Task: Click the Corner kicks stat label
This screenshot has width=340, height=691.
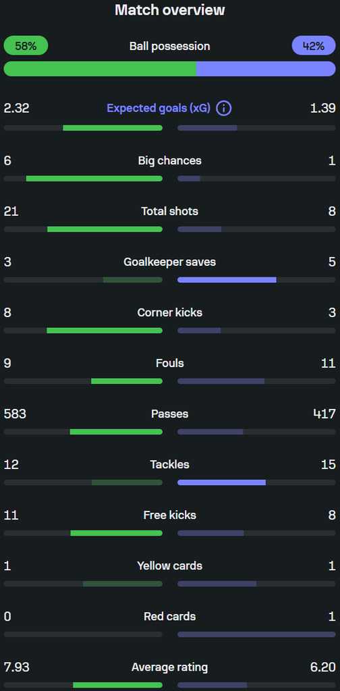Action: tap(169, 313)
